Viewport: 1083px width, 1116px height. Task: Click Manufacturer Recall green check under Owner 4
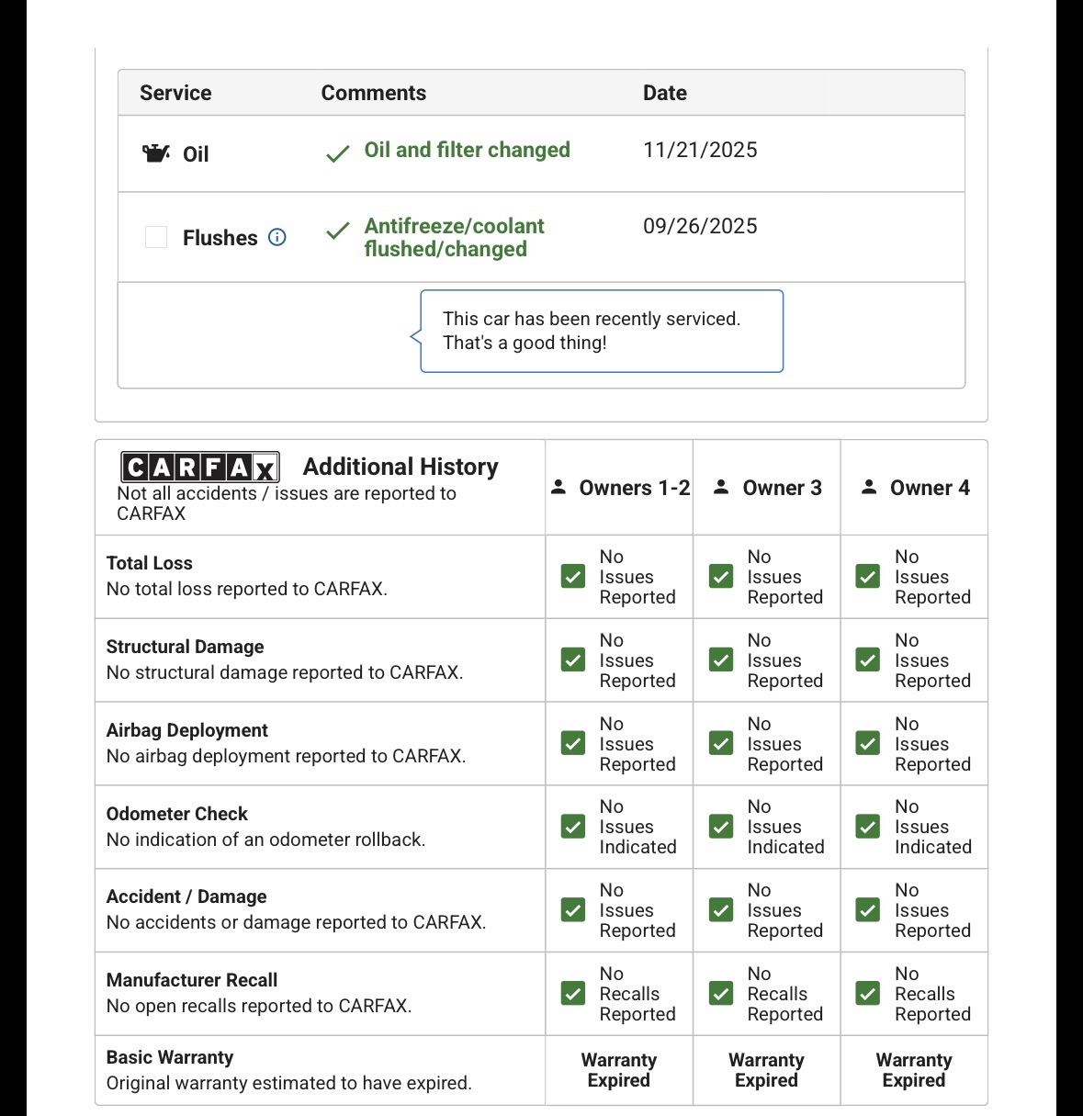[868, 993]
